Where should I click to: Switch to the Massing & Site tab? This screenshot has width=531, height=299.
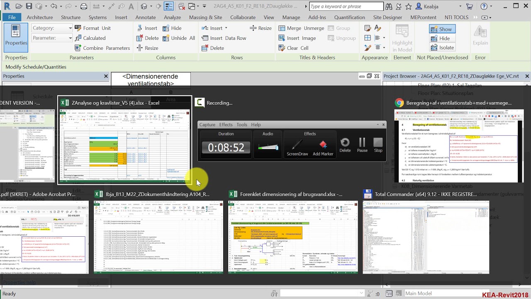click(x=205, y=17)
